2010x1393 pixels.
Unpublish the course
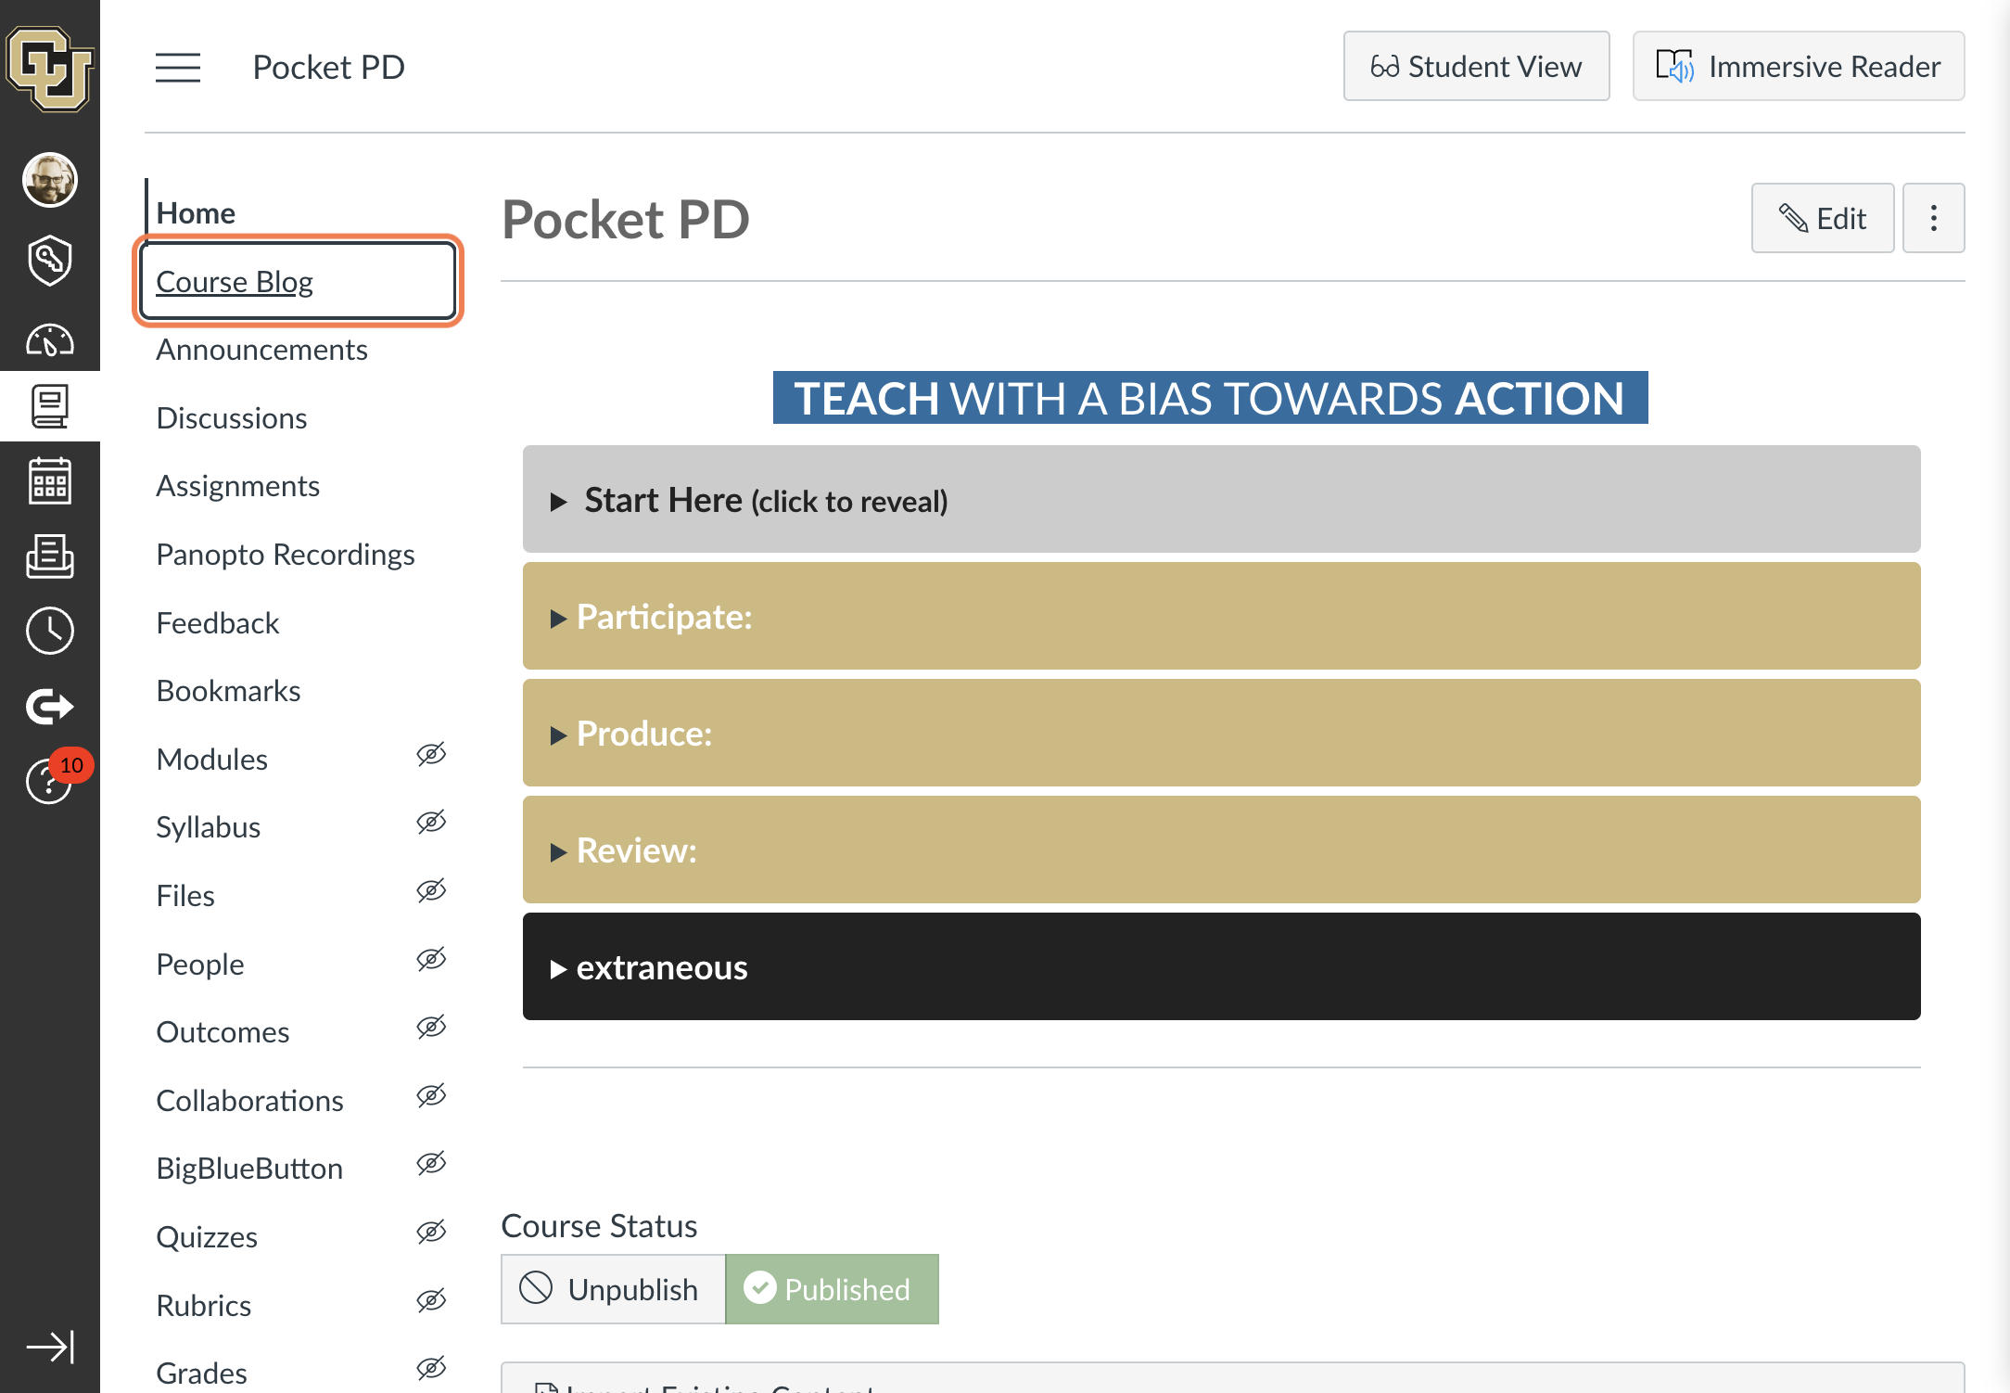[613, 1289]
